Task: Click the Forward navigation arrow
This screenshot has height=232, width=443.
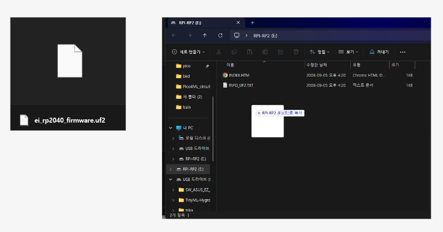Action: (189, 36)
